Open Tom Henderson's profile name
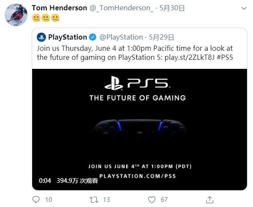This screenshot has width=253, height=207. point(60,8)
